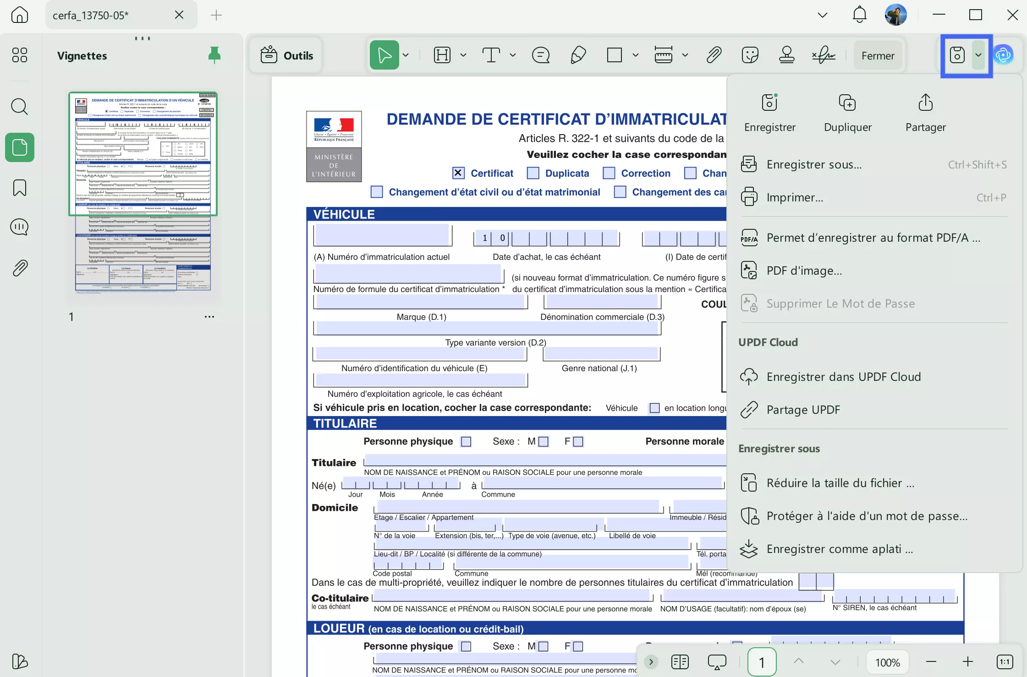Screen dimensions: 1027x677
Task: Click the Fermer button
Action: click(x=877, y=55)
